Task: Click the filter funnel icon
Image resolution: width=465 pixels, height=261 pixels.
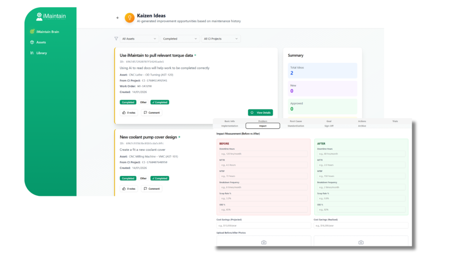Action: coord(116,39)
